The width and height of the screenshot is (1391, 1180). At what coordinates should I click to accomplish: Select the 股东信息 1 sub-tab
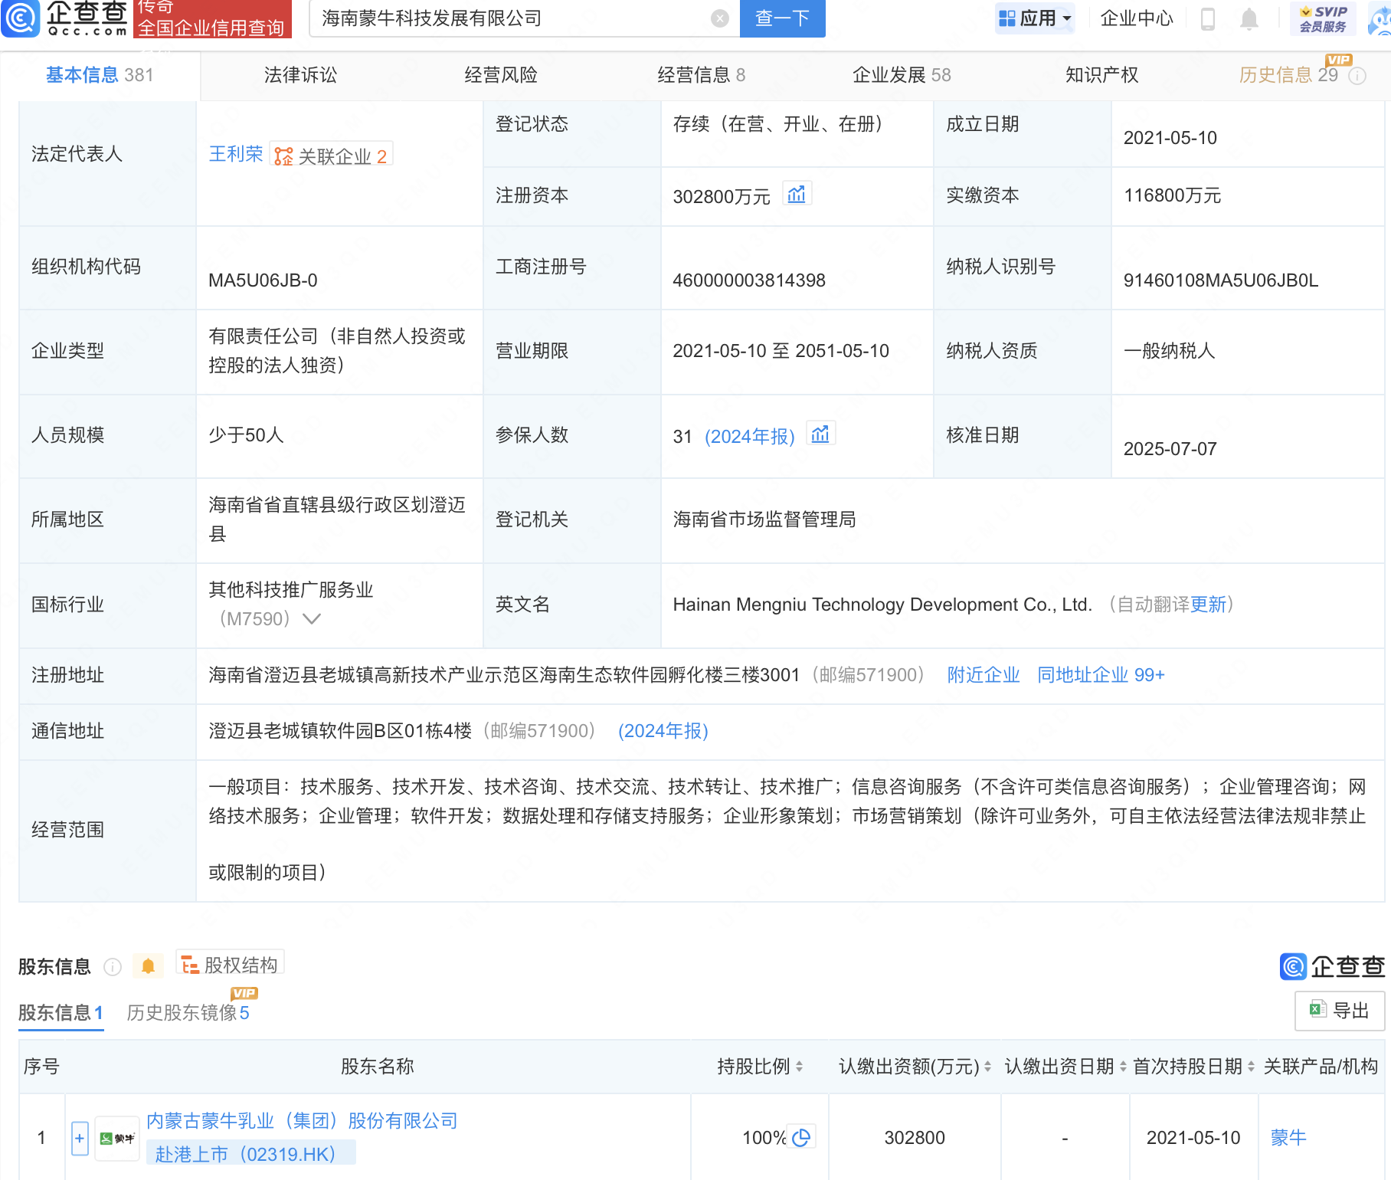61,1013
